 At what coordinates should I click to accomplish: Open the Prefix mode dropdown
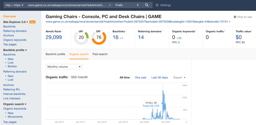tap(127, 5)
